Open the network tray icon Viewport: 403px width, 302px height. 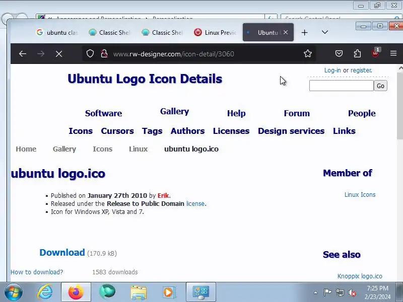[340, 292]
